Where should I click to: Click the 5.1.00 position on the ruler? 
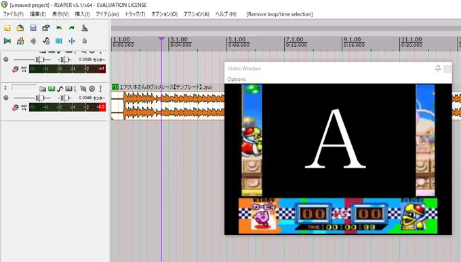tap(237, 39)
